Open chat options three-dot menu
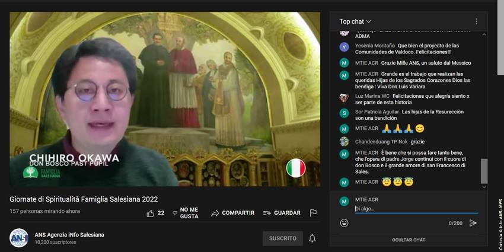The width and height of the screenshot is (504, 252). (x=476, y=21)
